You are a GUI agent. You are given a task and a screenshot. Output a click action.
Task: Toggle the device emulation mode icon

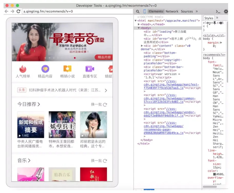pos(144,11)
